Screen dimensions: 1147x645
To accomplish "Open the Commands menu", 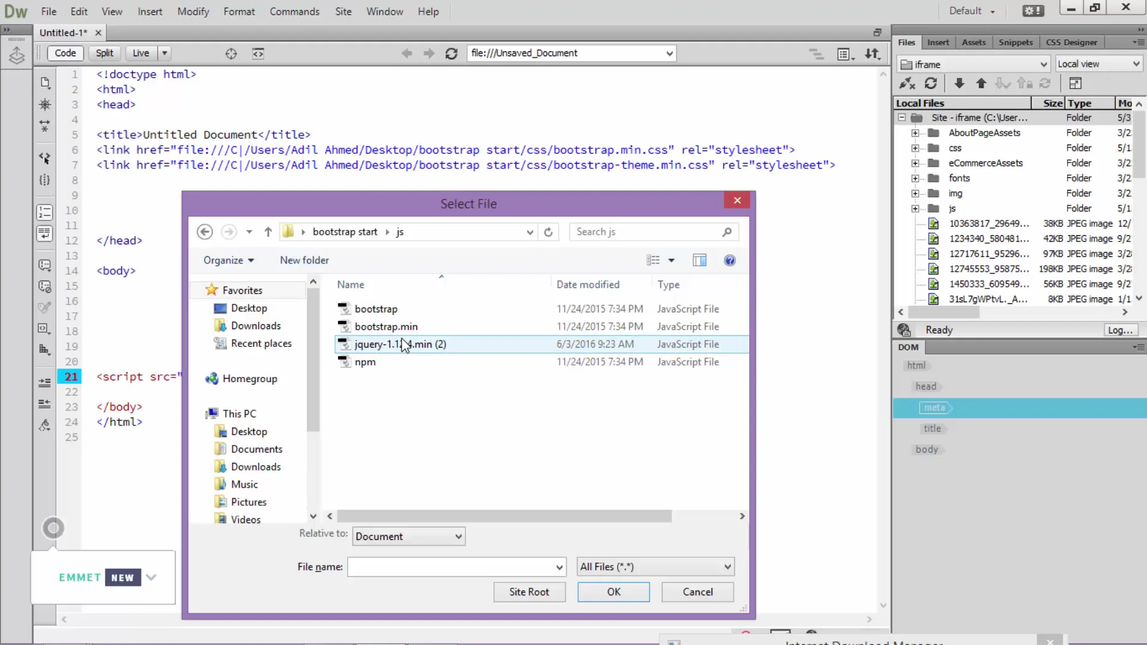I will click(295, 11).
